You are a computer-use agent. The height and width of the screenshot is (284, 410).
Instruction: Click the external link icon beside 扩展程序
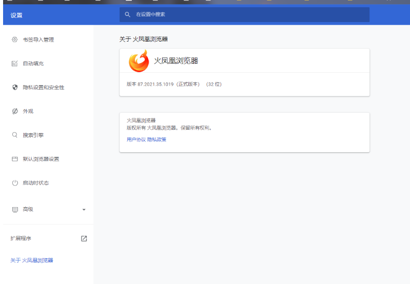pyautogui.click(x=84, y=238)
